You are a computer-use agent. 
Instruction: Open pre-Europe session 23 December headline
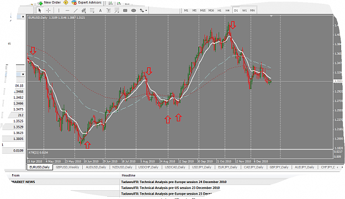point(166,193)
